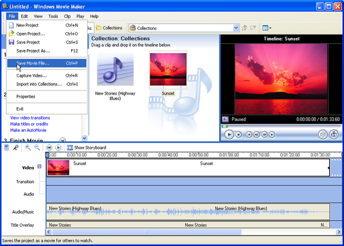Go up one level icon
The height and width of the screenshot is (246, 344).
click(x=244, y=28)
